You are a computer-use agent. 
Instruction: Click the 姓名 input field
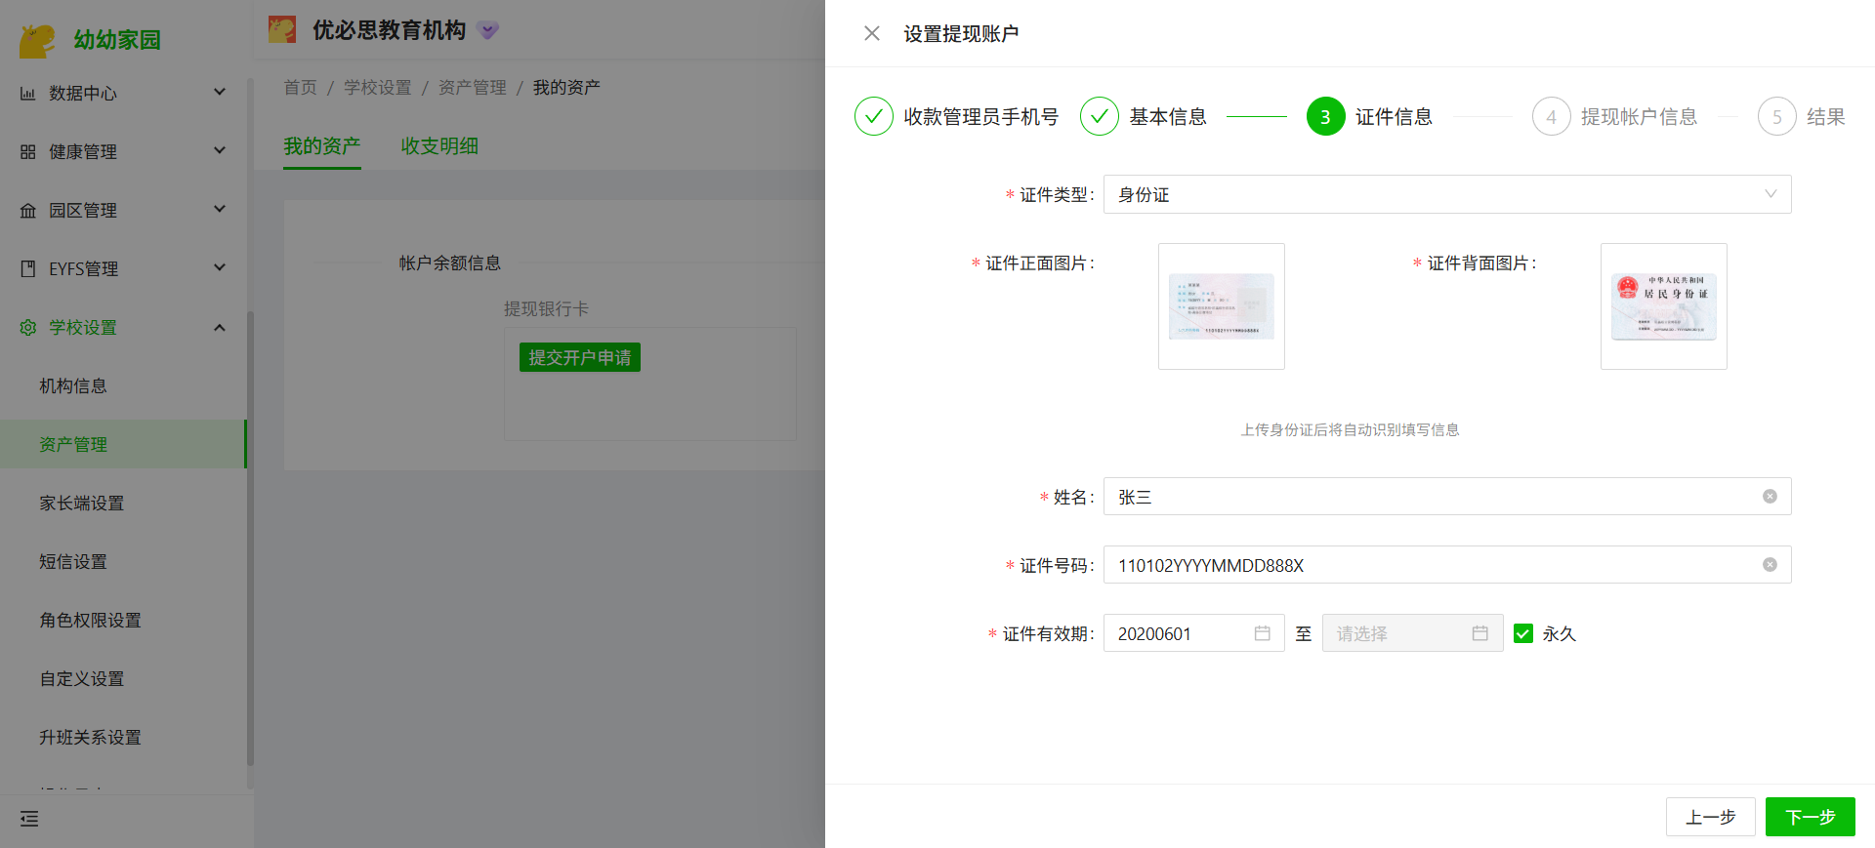click(x=1447, y=497)
